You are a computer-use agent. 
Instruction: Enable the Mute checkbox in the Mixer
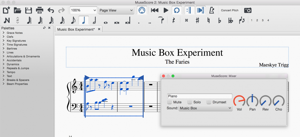click(x=170, y=102)
